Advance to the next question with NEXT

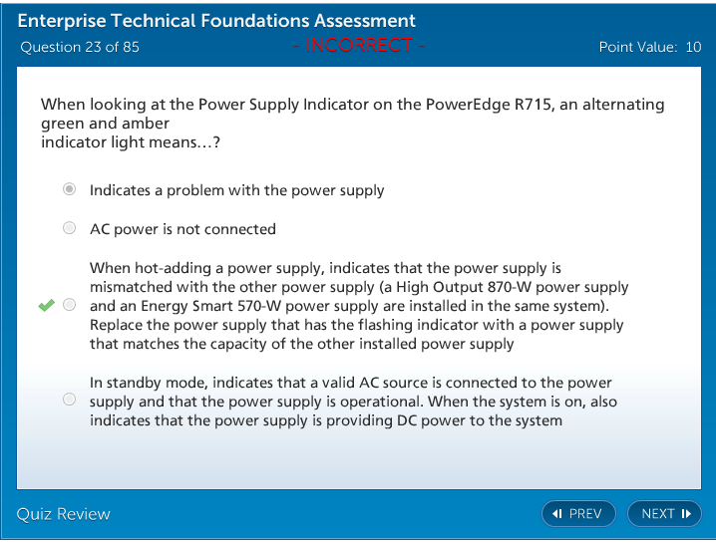pyautogui.click(x=664, y=514)
